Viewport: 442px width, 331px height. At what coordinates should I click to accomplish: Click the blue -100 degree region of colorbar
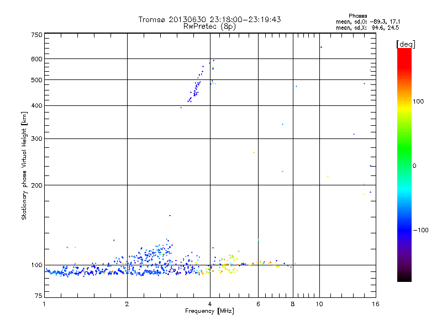pos(404,229)
